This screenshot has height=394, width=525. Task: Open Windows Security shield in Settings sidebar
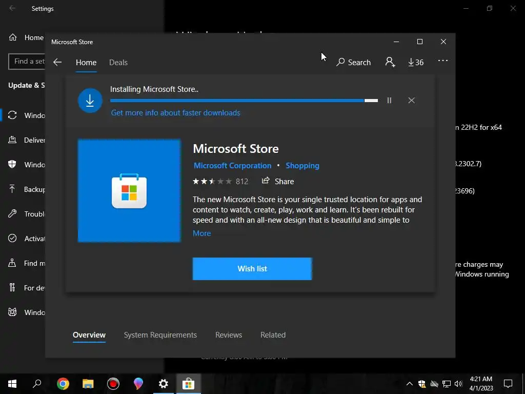coord(26,165)
